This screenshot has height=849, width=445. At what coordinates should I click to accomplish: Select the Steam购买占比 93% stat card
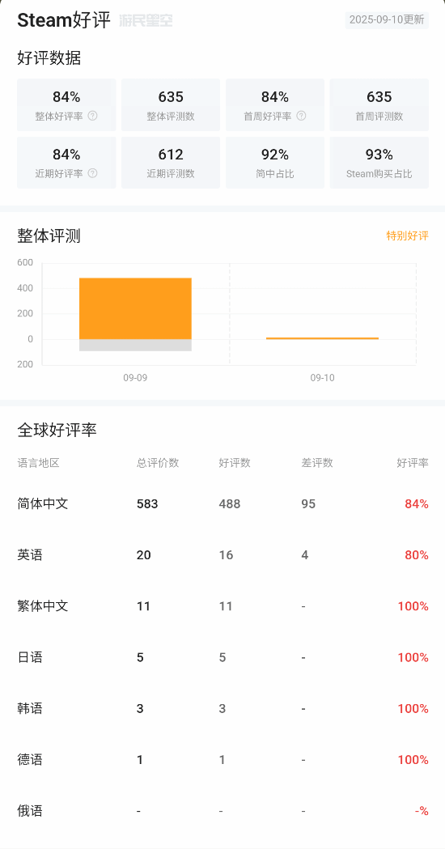[x=379, y=163]
